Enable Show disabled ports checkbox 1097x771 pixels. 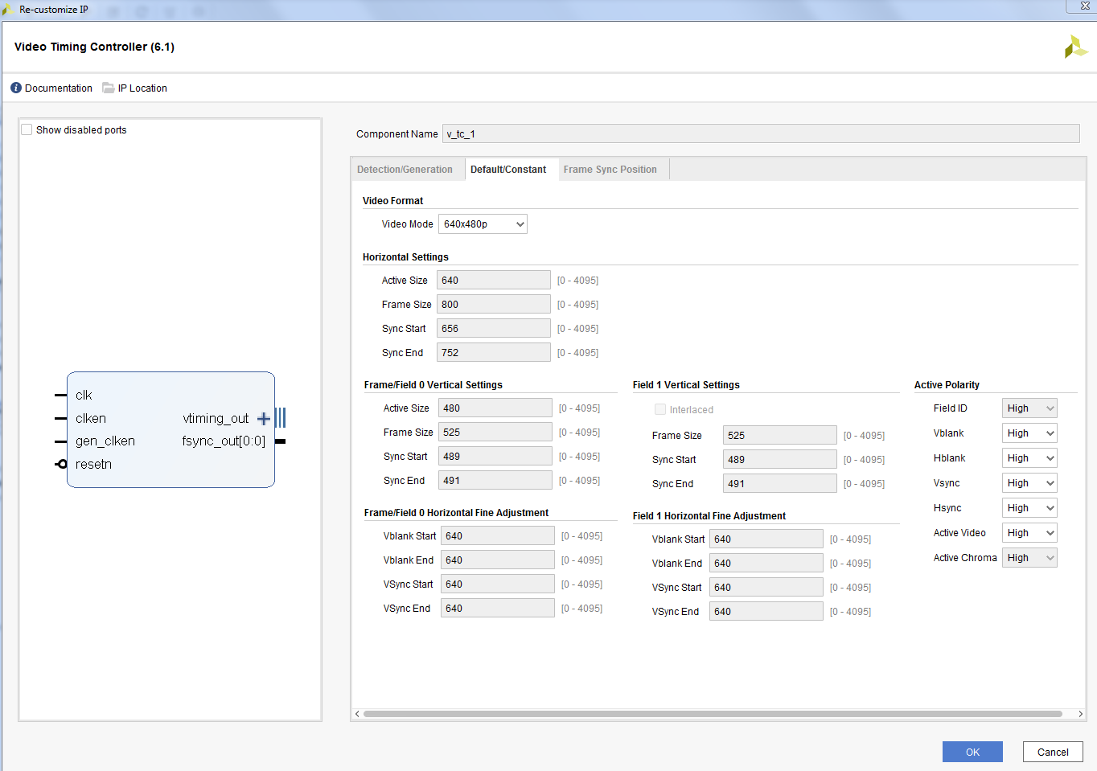coord(27,129)
